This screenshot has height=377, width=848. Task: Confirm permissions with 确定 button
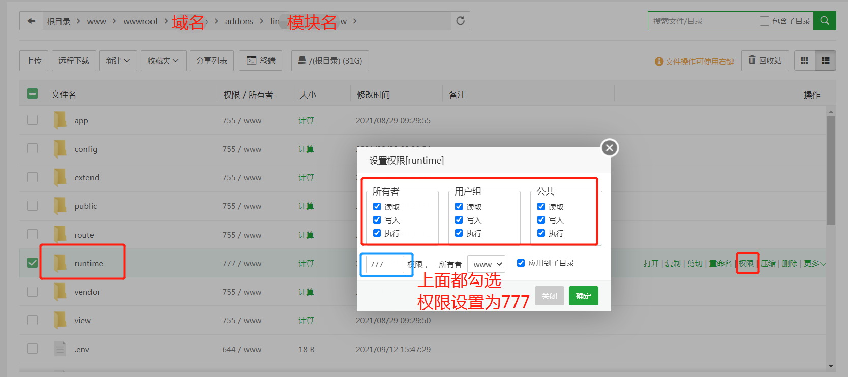coord(583,296)
